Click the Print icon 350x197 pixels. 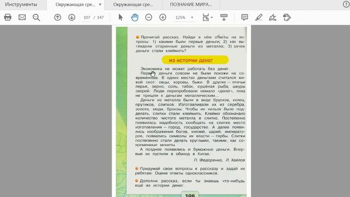(x=8, y=17)
